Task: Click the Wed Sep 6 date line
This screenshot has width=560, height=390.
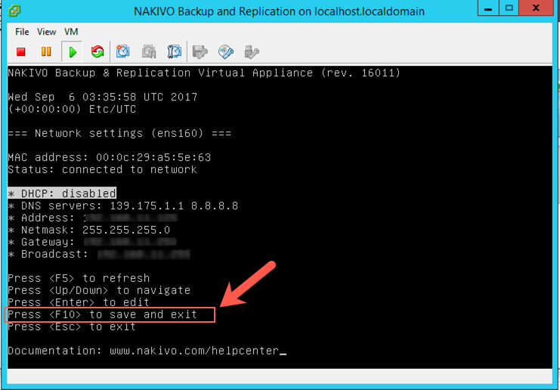Action: tap(103, 97)
